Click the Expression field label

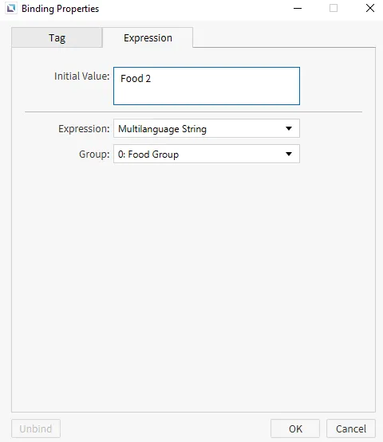click(84, 129)
